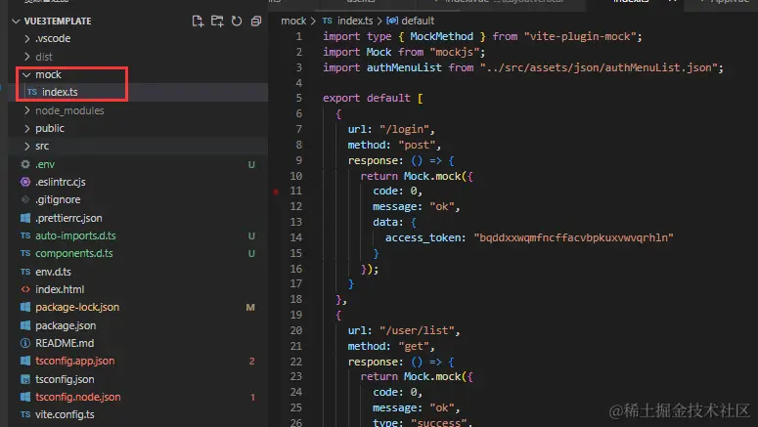Click the gear icon beside .env

click(x=25, y=164)
